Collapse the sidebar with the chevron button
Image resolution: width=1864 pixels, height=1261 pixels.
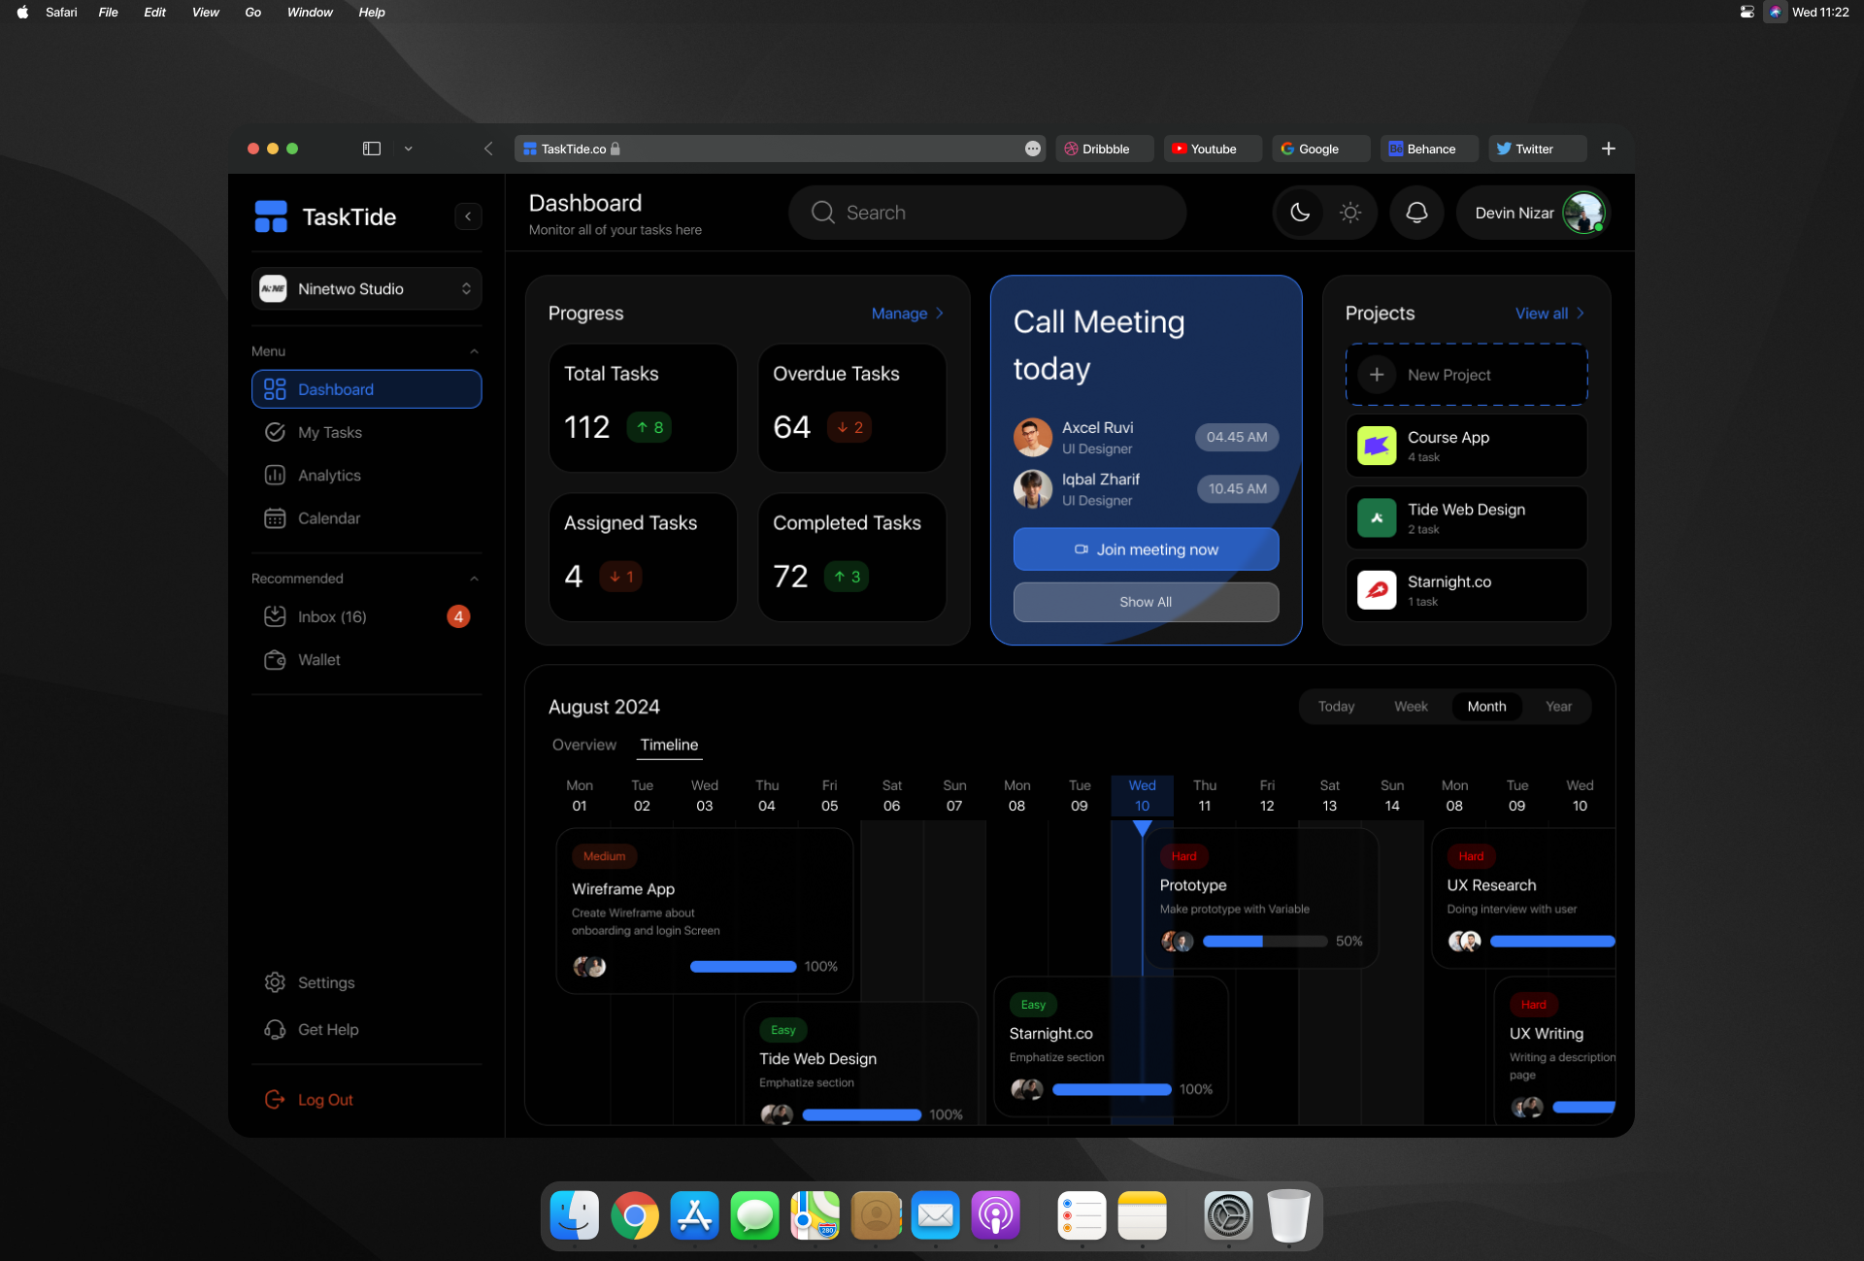(469, 216)
